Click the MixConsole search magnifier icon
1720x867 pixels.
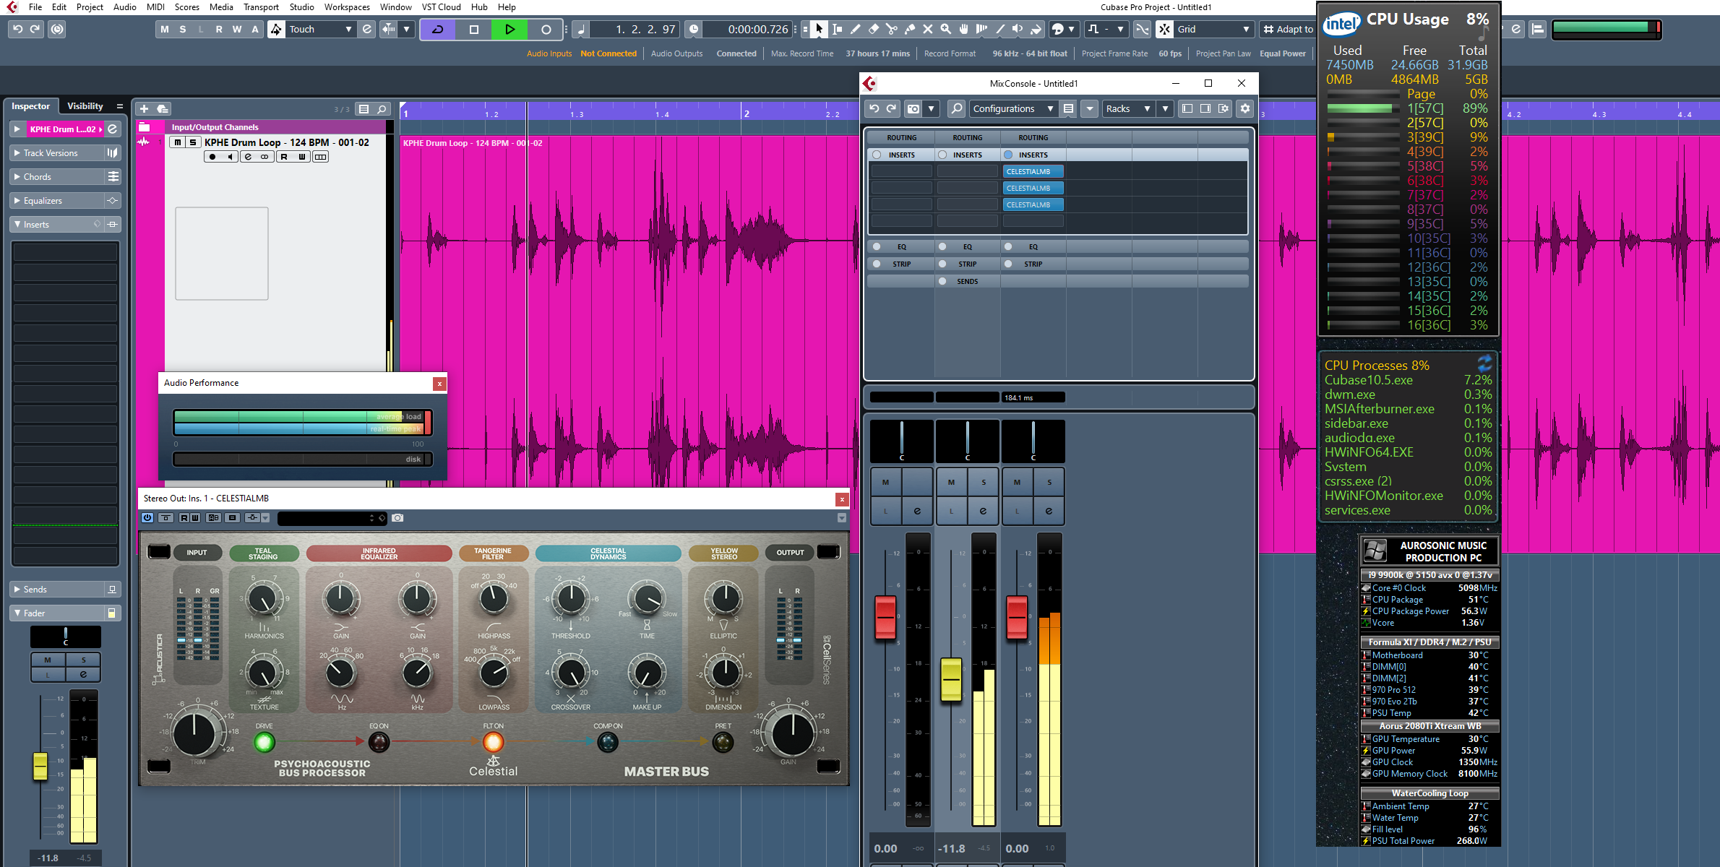click(x=956, y=108)
